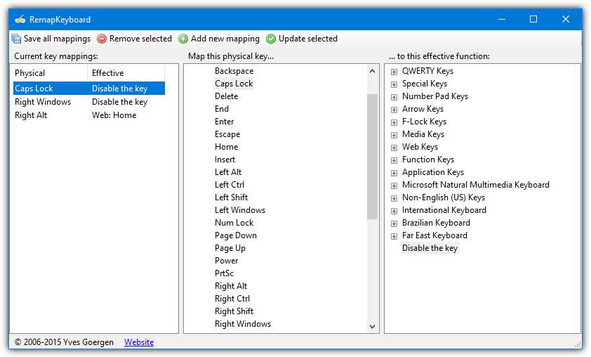Expand the Media Keys node
This screenshot has width=591, height=357.
[394, 135]
